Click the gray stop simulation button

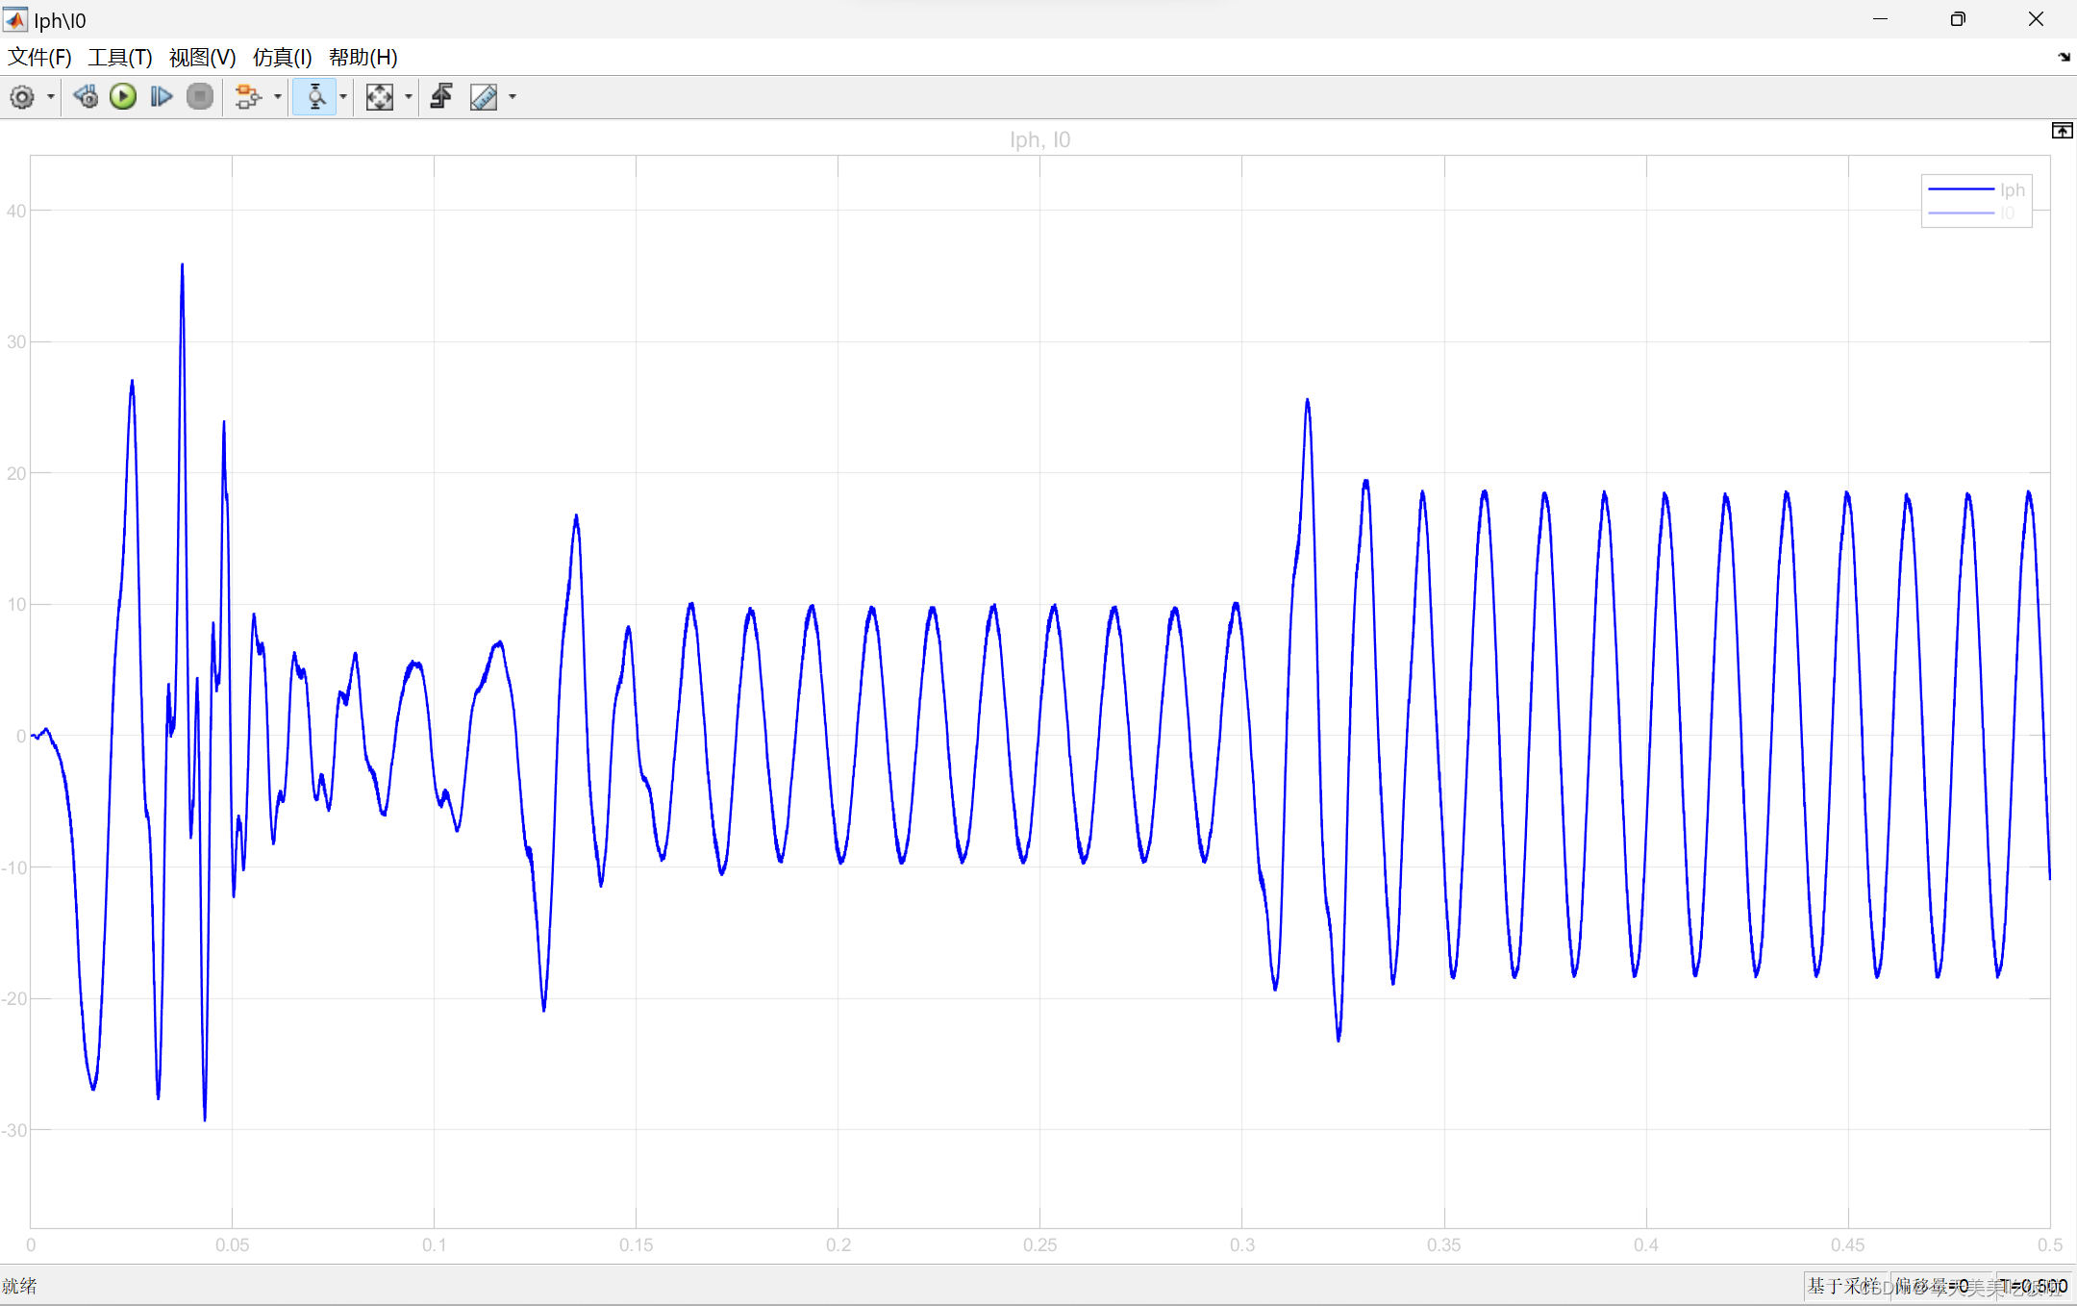200,97
